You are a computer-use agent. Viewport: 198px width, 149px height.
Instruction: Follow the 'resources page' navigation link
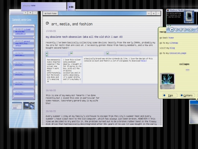point(178,53)
